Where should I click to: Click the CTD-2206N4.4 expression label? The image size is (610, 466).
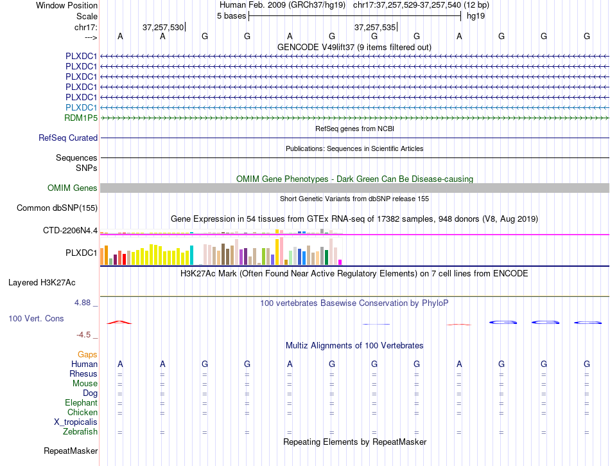[70, 231]
